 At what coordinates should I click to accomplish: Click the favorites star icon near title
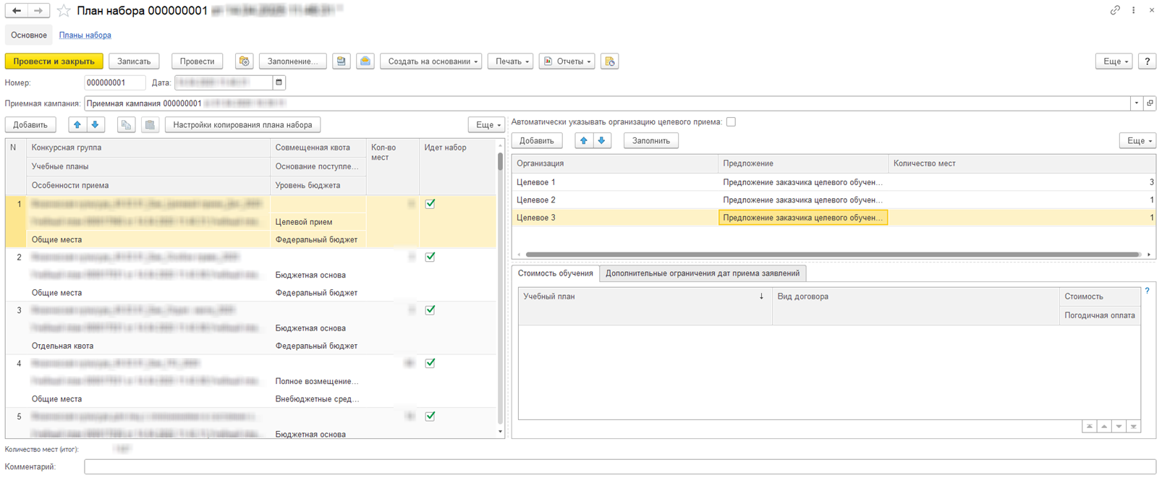tap(64, 11)
